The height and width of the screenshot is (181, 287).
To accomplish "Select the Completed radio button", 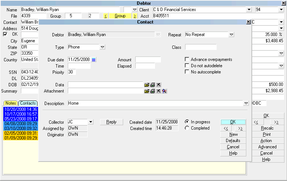I will 187,128.
